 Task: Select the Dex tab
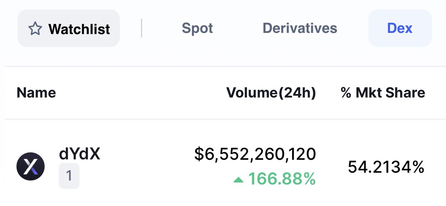pos(400,28)
